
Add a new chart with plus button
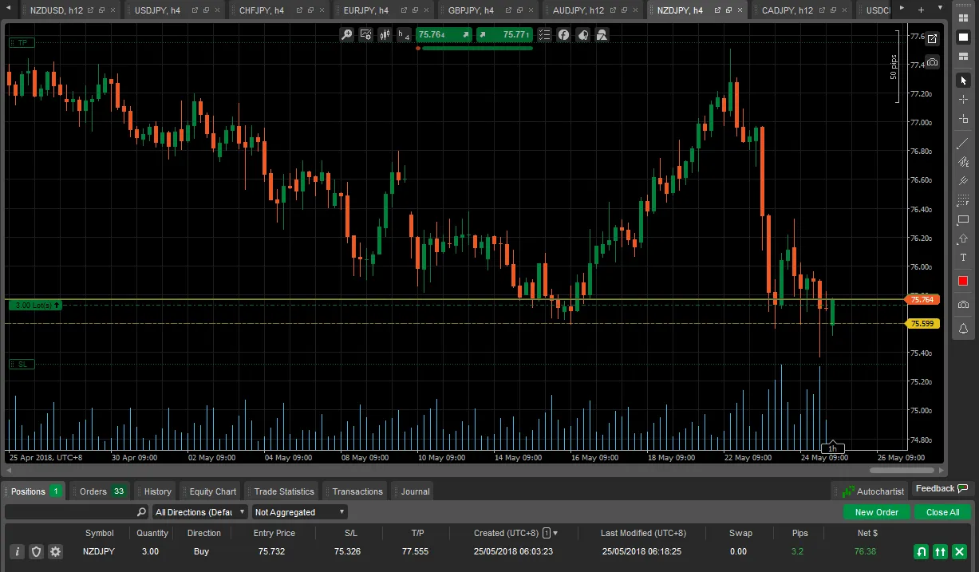point(920,10)
